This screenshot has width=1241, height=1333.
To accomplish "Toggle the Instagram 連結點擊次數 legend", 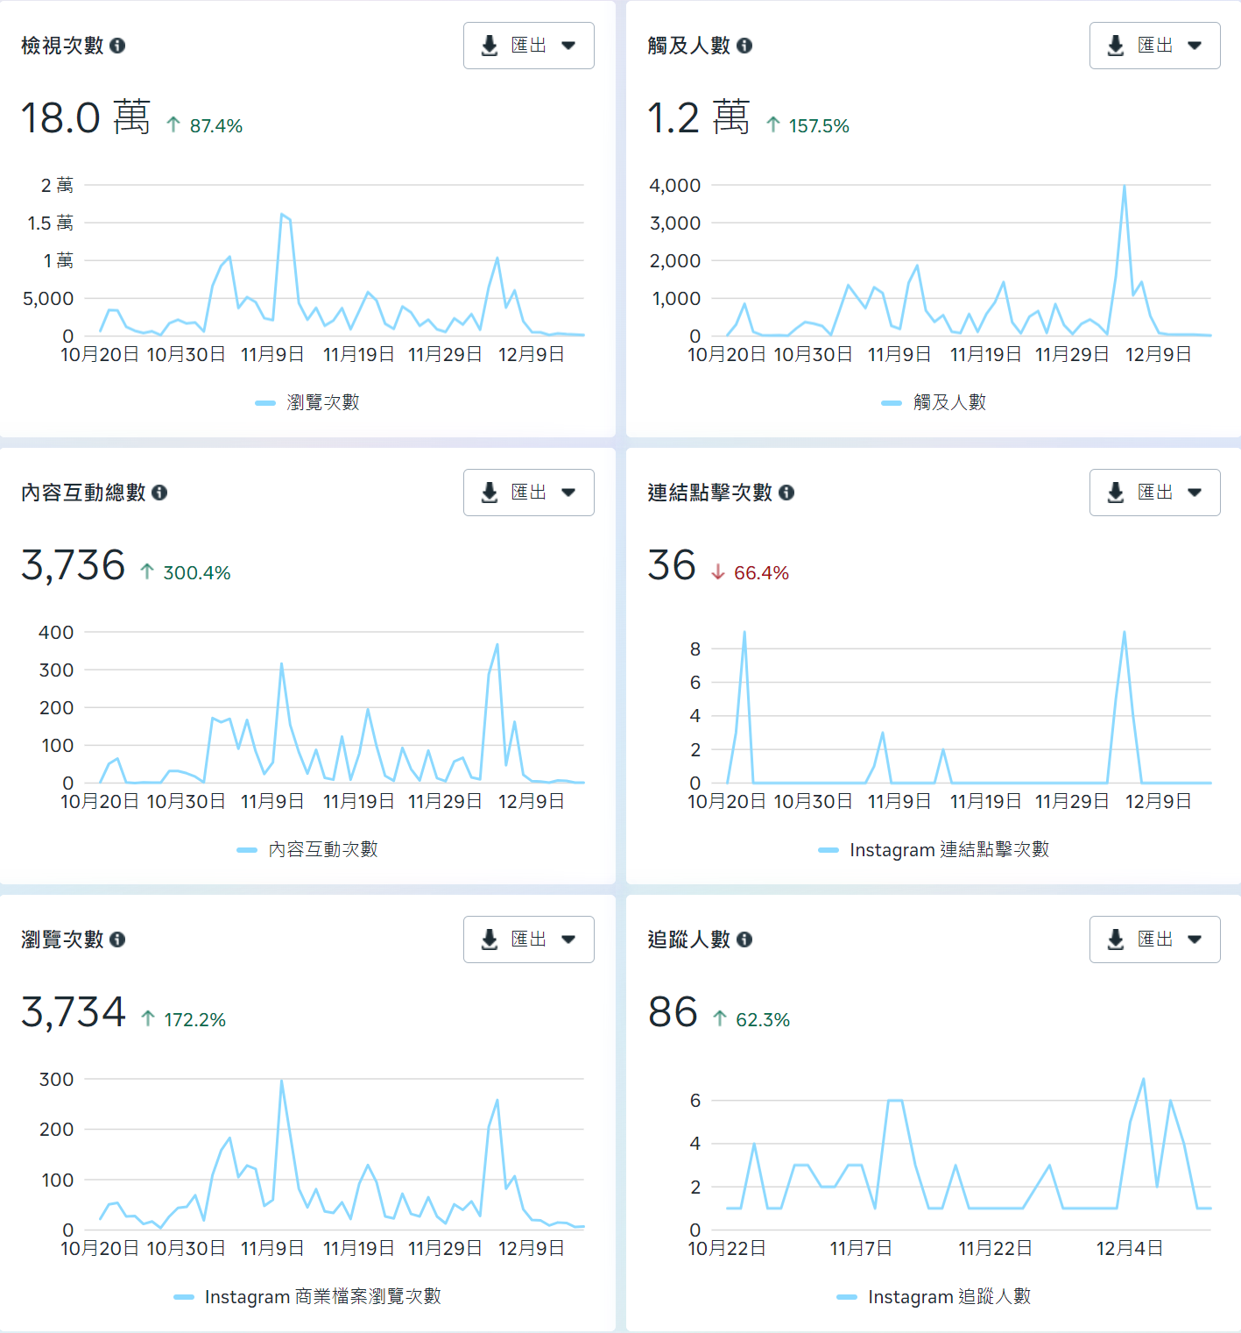I will pyautogui.click(x=934, y=849).
